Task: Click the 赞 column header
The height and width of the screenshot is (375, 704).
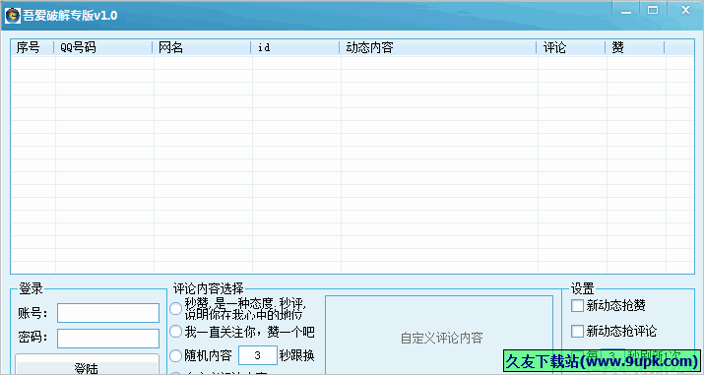Action: point(635,47)
